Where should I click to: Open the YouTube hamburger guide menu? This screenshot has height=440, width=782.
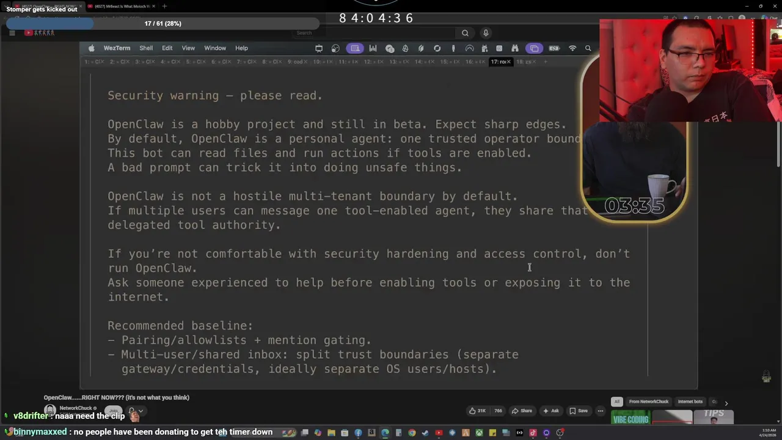tap(12, 33)
